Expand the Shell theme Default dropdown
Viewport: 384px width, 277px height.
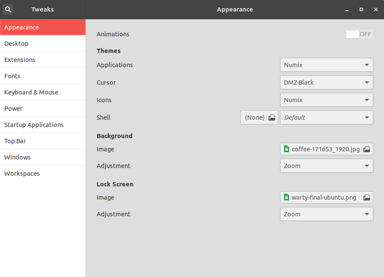(326, 118)
